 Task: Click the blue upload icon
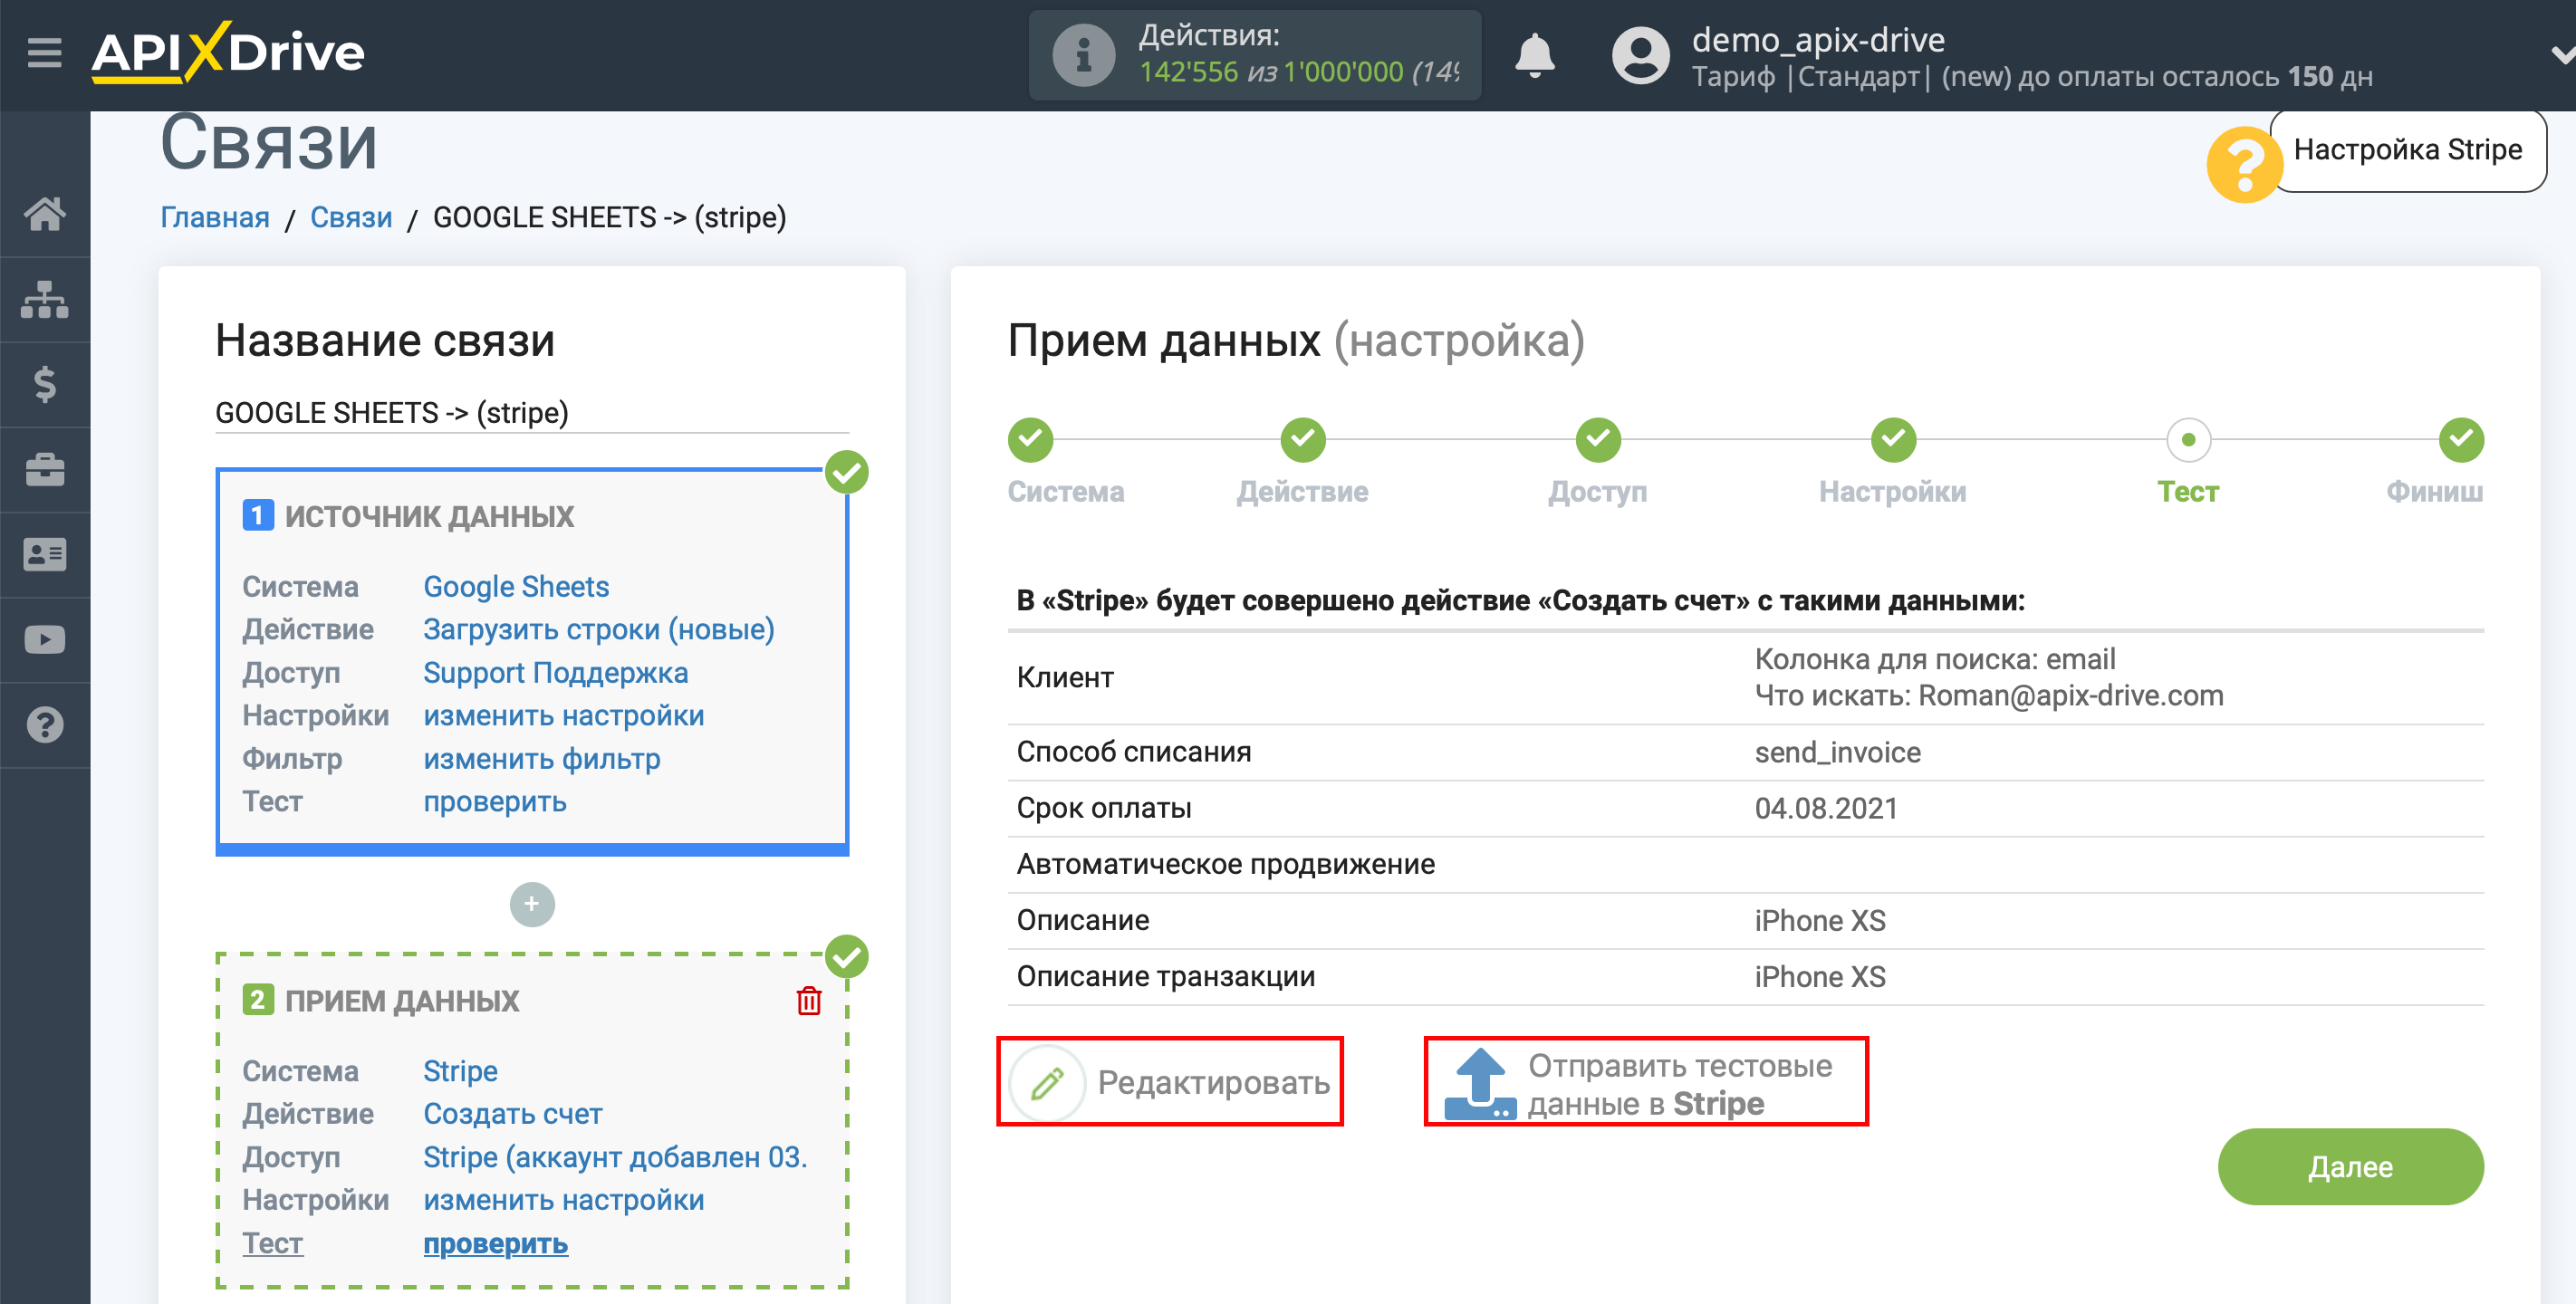click(x=1480, y=1083)
